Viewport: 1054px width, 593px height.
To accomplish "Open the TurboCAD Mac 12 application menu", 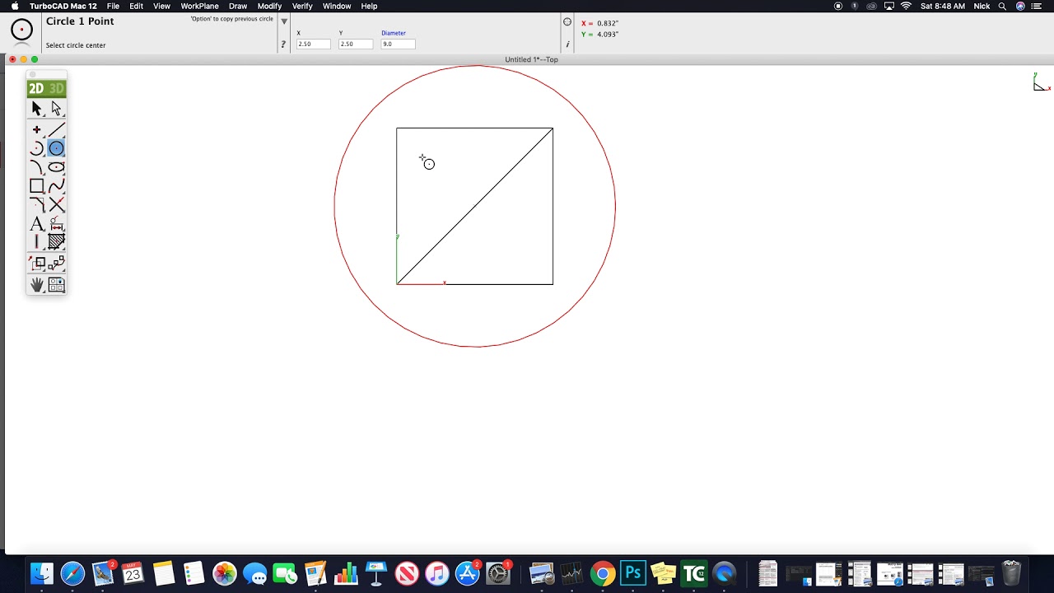I will click(63, 6).
